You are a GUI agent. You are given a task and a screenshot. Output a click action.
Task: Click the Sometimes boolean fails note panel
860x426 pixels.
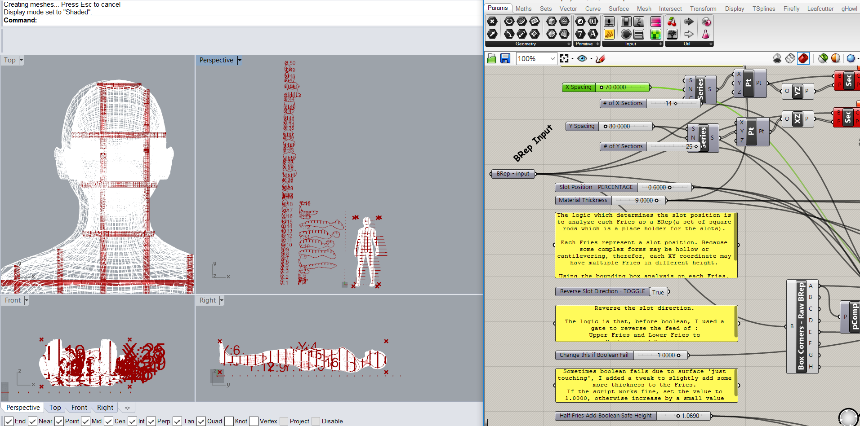click(647, 385)
